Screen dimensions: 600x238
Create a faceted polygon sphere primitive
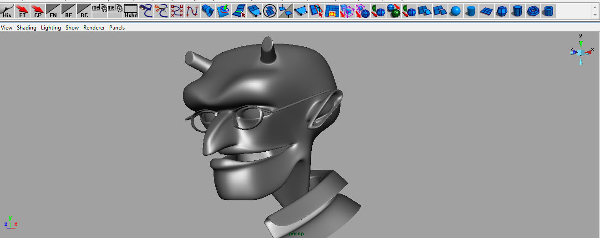pyautogui.click(x=502, y=10)
